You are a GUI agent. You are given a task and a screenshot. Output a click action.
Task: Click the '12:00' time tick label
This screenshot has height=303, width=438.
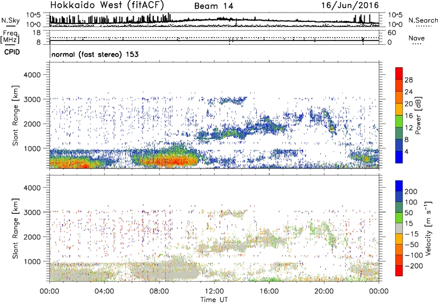(214, 292)
